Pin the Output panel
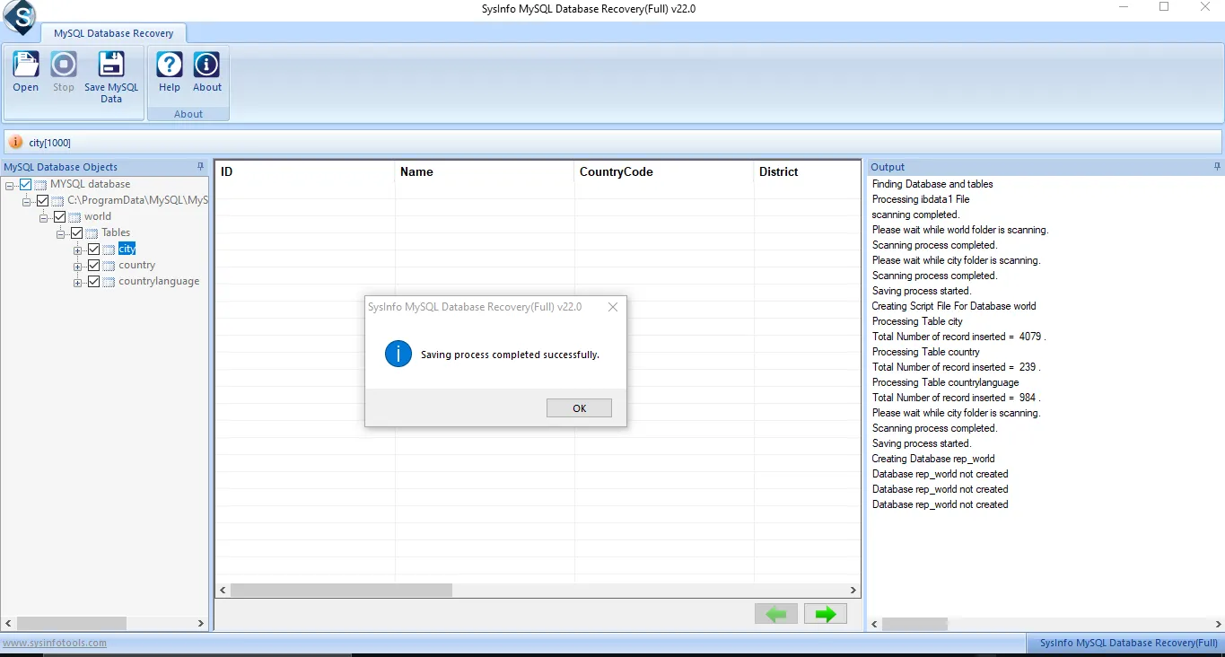1225x657 pixels. 1218,167
